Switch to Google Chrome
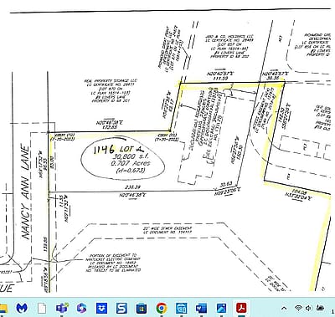The height and width of the screenshot is (317, 335). [162, 308]
